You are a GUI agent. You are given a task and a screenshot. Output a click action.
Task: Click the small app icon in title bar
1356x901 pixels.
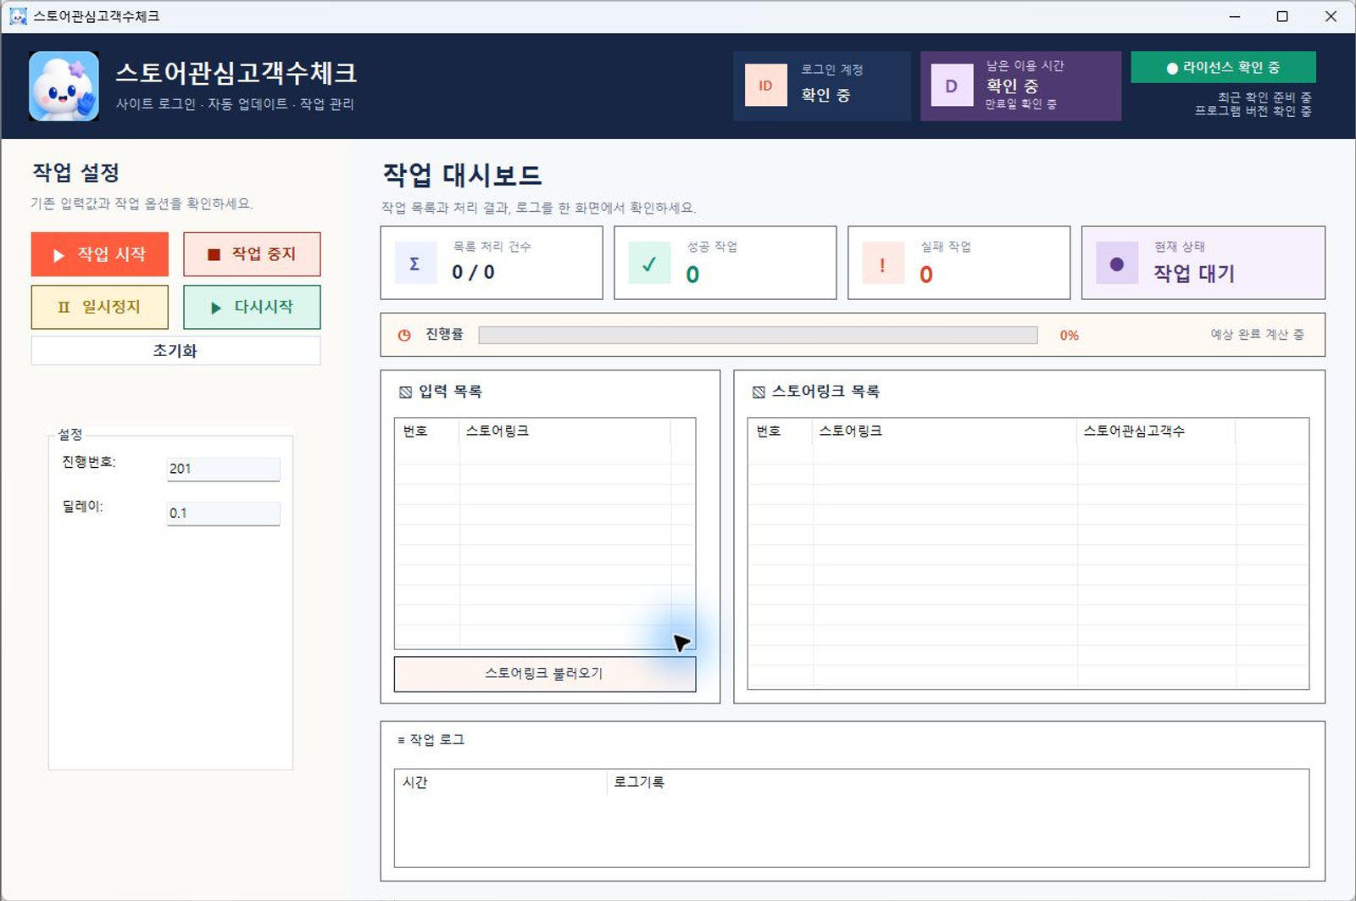(x=17, y=16)
